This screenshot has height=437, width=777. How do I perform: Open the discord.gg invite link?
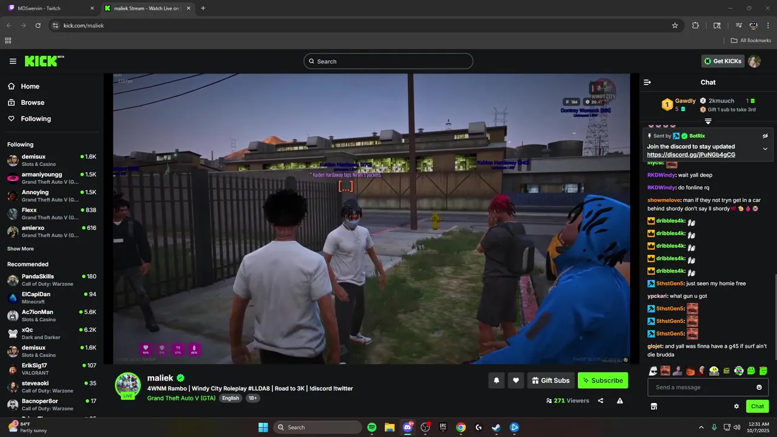pyautogui.click(x=691, y=155)
